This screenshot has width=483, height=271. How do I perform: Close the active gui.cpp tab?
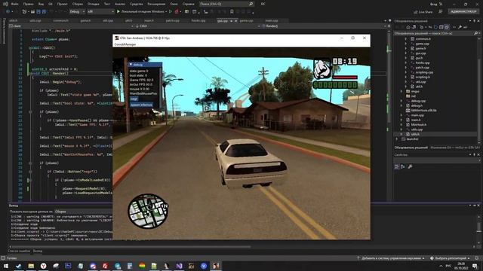click(x=235, y=20)
